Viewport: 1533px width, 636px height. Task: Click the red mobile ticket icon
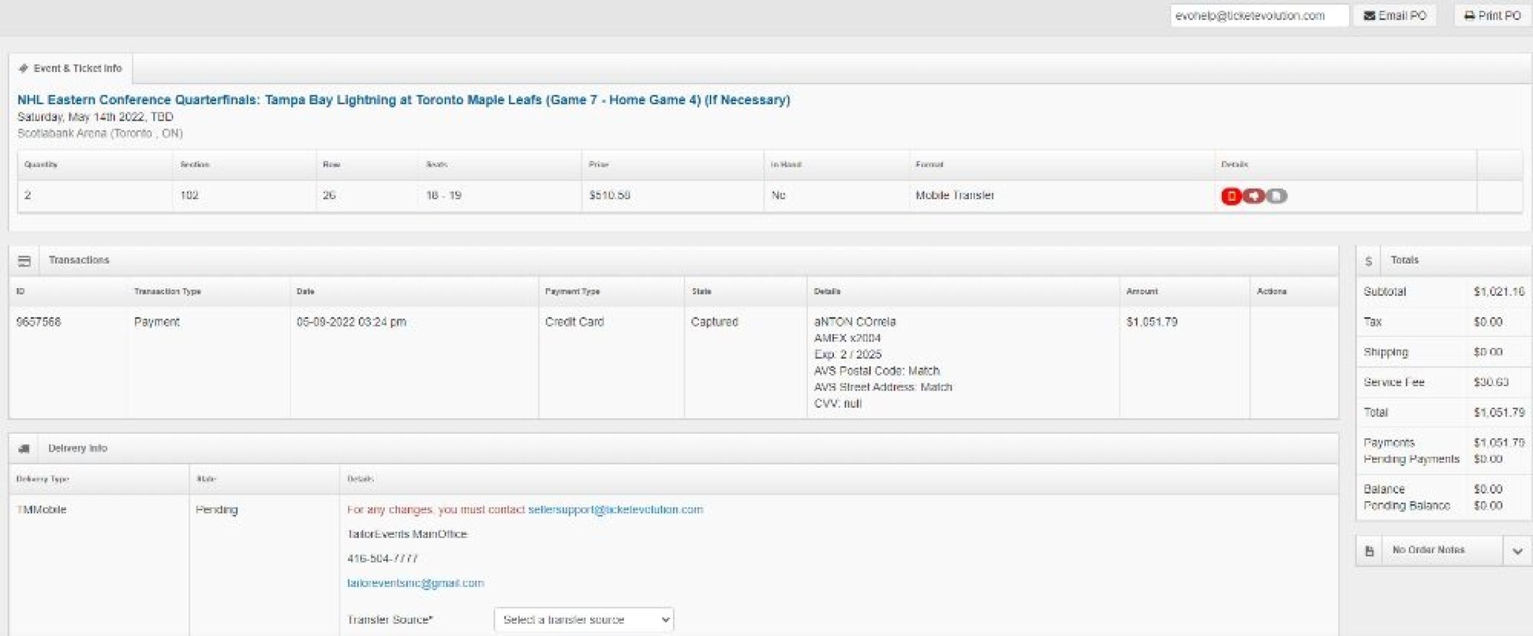[x=1231, y=196]
